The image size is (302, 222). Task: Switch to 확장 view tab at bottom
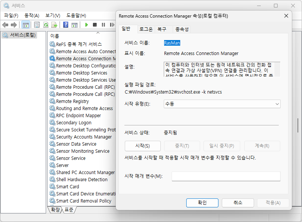(55, 210)
